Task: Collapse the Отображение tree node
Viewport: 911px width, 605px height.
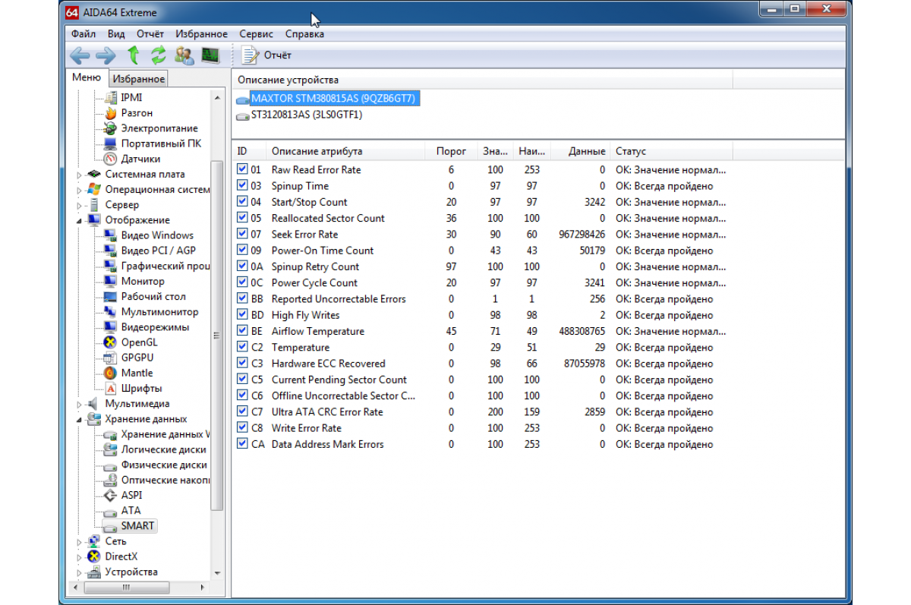Action: point(79,220)
